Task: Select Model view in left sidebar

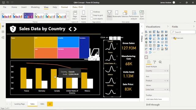Action: pos(3,38)
